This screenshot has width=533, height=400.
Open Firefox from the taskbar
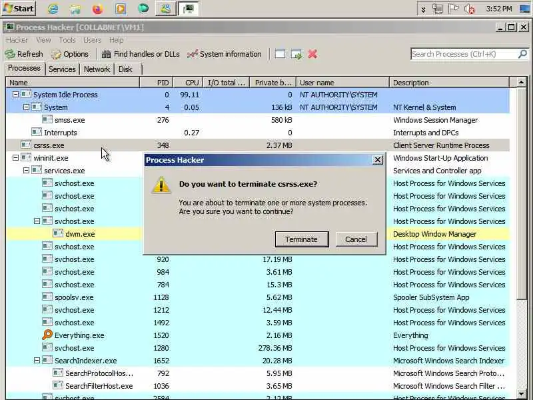point(98,9)
